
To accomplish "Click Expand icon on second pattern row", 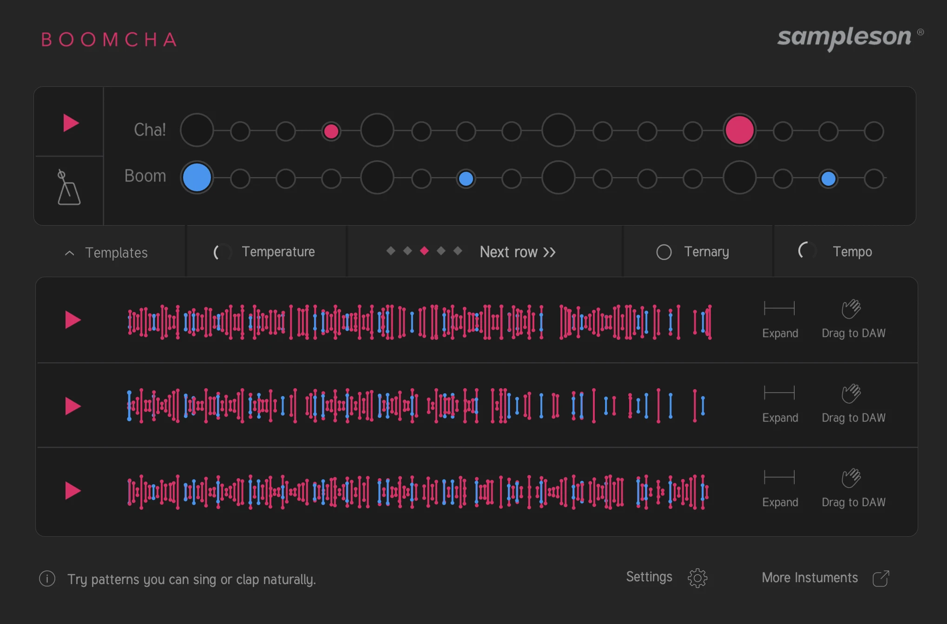I will click(779, 393).
